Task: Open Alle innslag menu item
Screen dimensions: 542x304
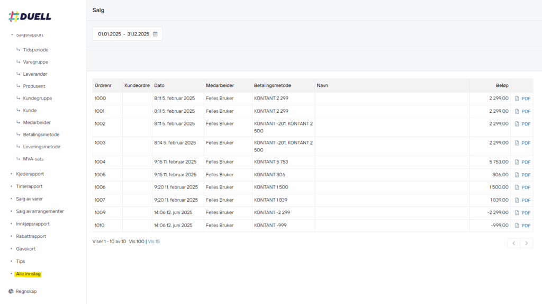Action: pos(29,274)
